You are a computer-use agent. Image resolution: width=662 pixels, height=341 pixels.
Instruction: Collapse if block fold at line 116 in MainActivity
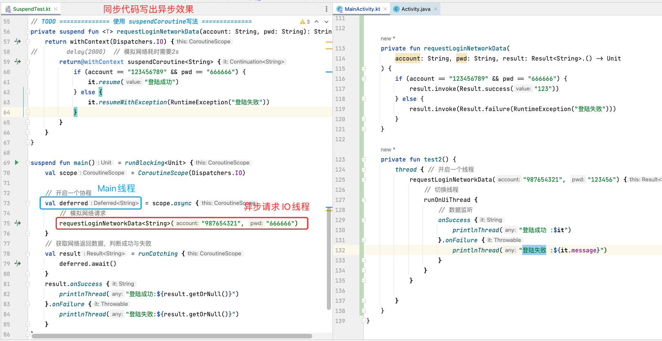pyautogui.click(x=364, y=79)
